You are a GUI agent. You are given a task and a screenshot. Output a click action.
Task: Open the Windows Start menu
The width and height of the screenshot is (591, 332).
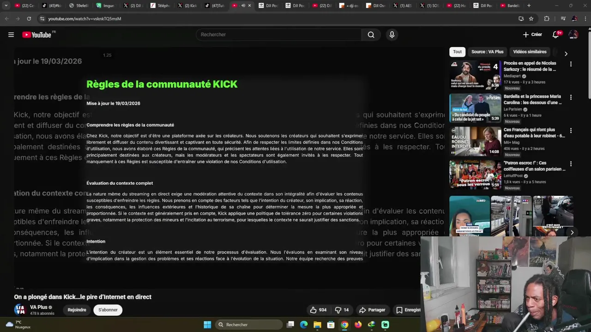207,325
